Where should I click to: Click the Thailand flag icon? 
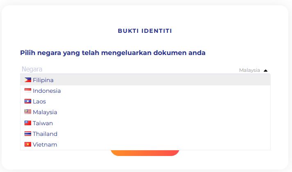(x=28, y=134)
